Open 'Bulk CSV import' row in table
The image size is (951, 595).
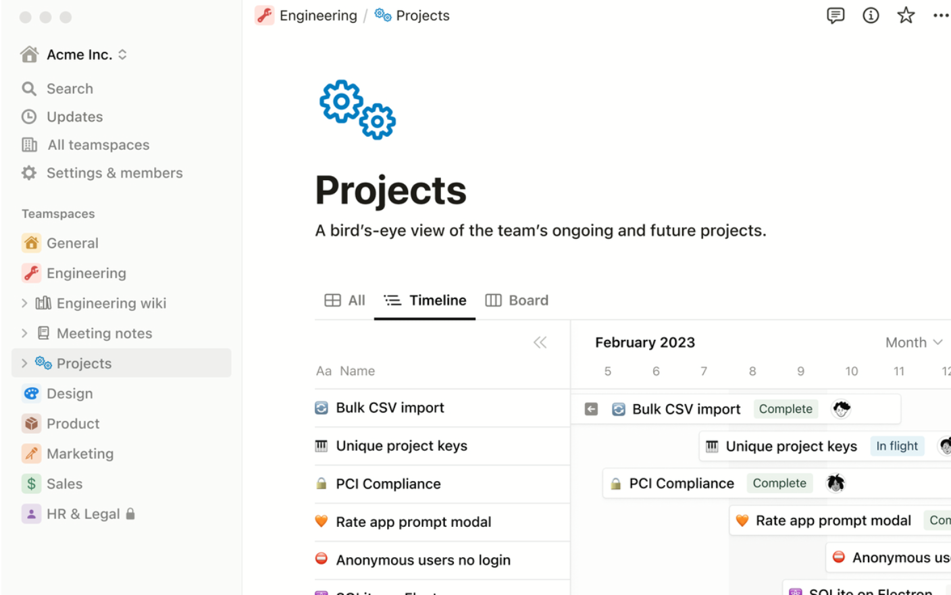442,407
